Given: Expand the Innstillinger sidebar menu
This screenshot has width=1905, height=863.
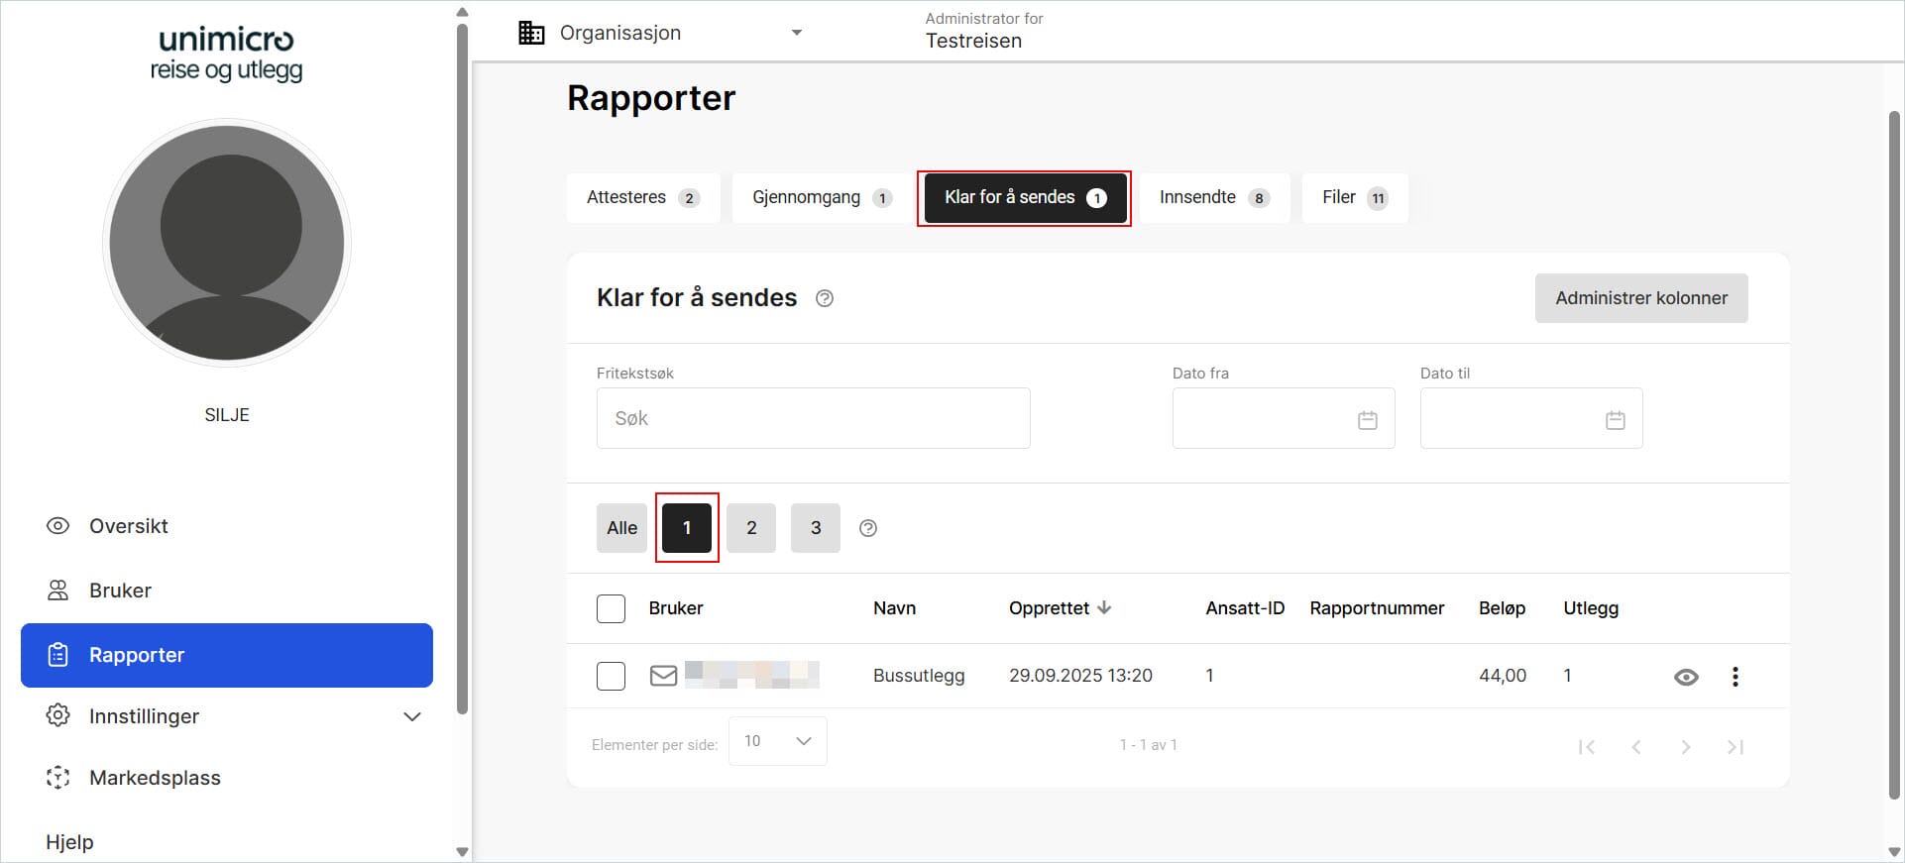Looking at the screenshot, I should coord(412,716).
